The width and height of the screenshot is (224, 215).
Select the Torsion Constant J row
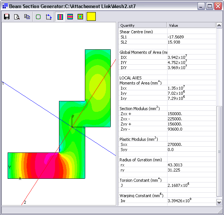point(142,185)
